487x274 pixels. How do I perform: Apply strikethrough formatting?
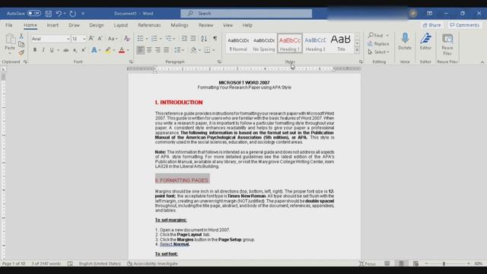(x=66, y=50)
